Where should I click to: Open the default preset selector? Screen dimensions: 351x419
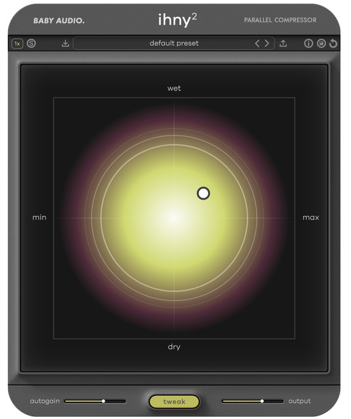pyautogui.click(x=173, y=43)
